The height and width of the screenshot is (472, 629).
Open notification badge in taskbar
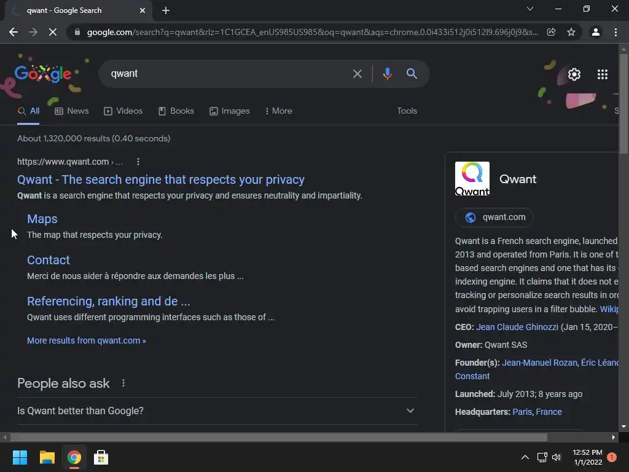pos(612,457)
